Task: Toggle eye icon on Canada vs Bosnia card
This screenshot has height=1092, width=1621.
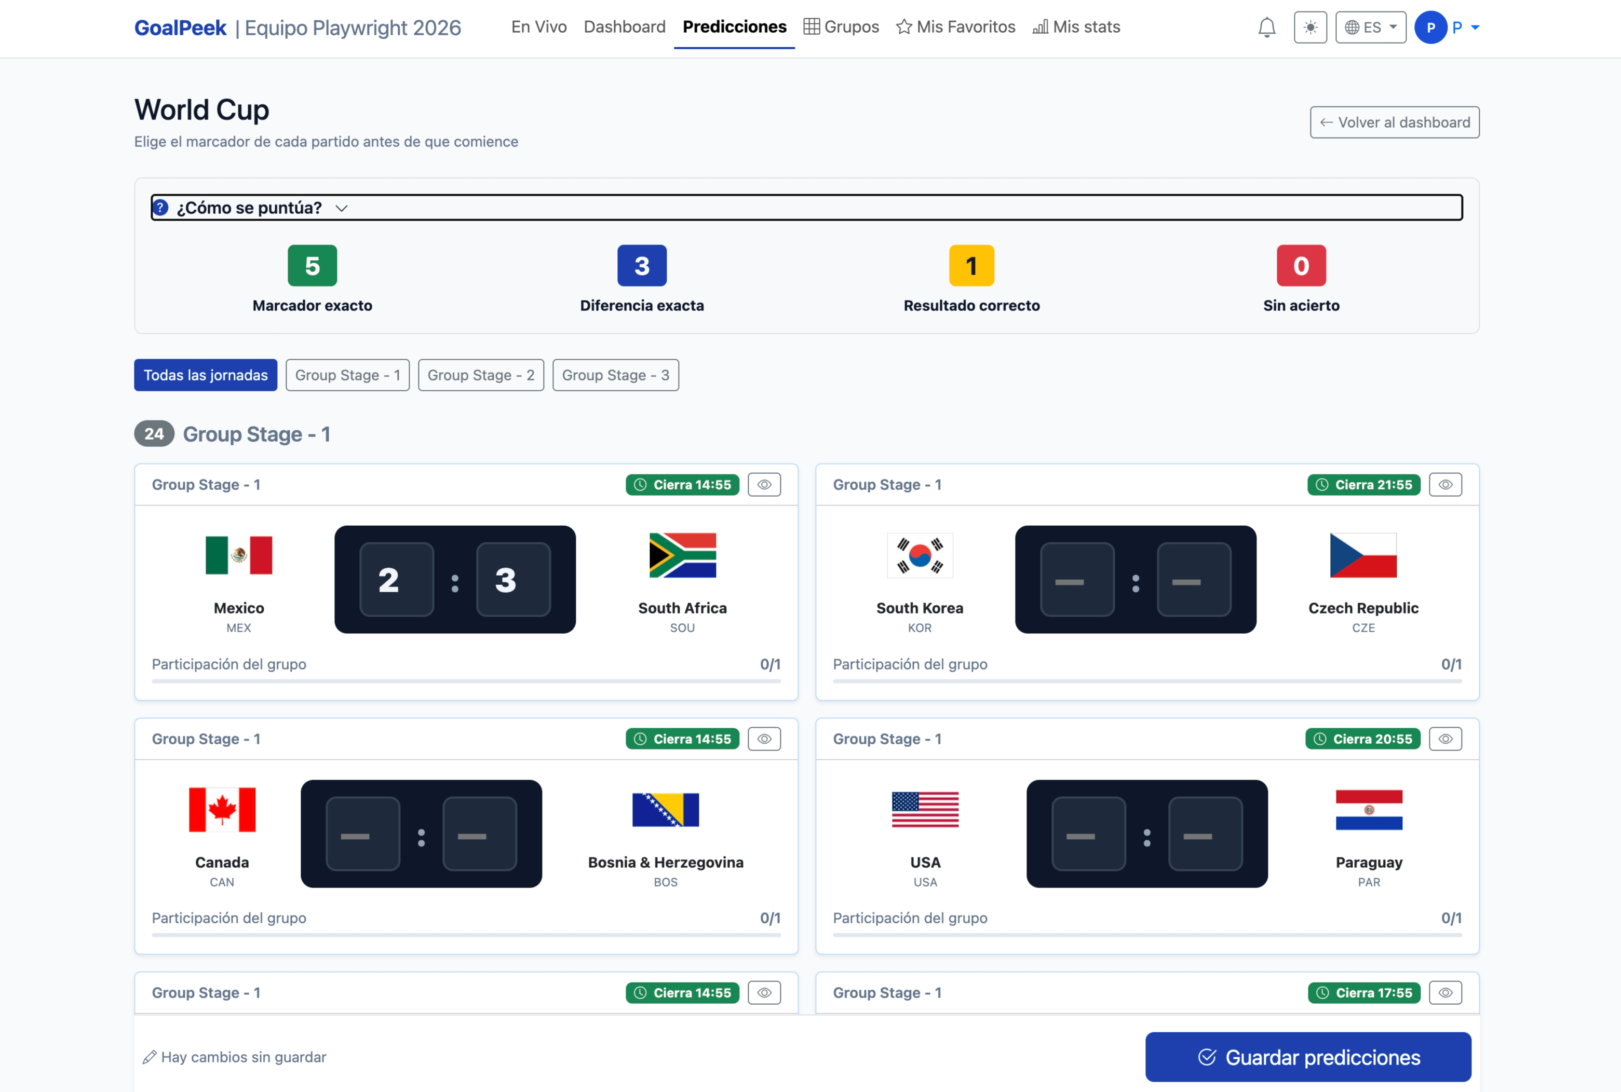Action: click(764, 739)
